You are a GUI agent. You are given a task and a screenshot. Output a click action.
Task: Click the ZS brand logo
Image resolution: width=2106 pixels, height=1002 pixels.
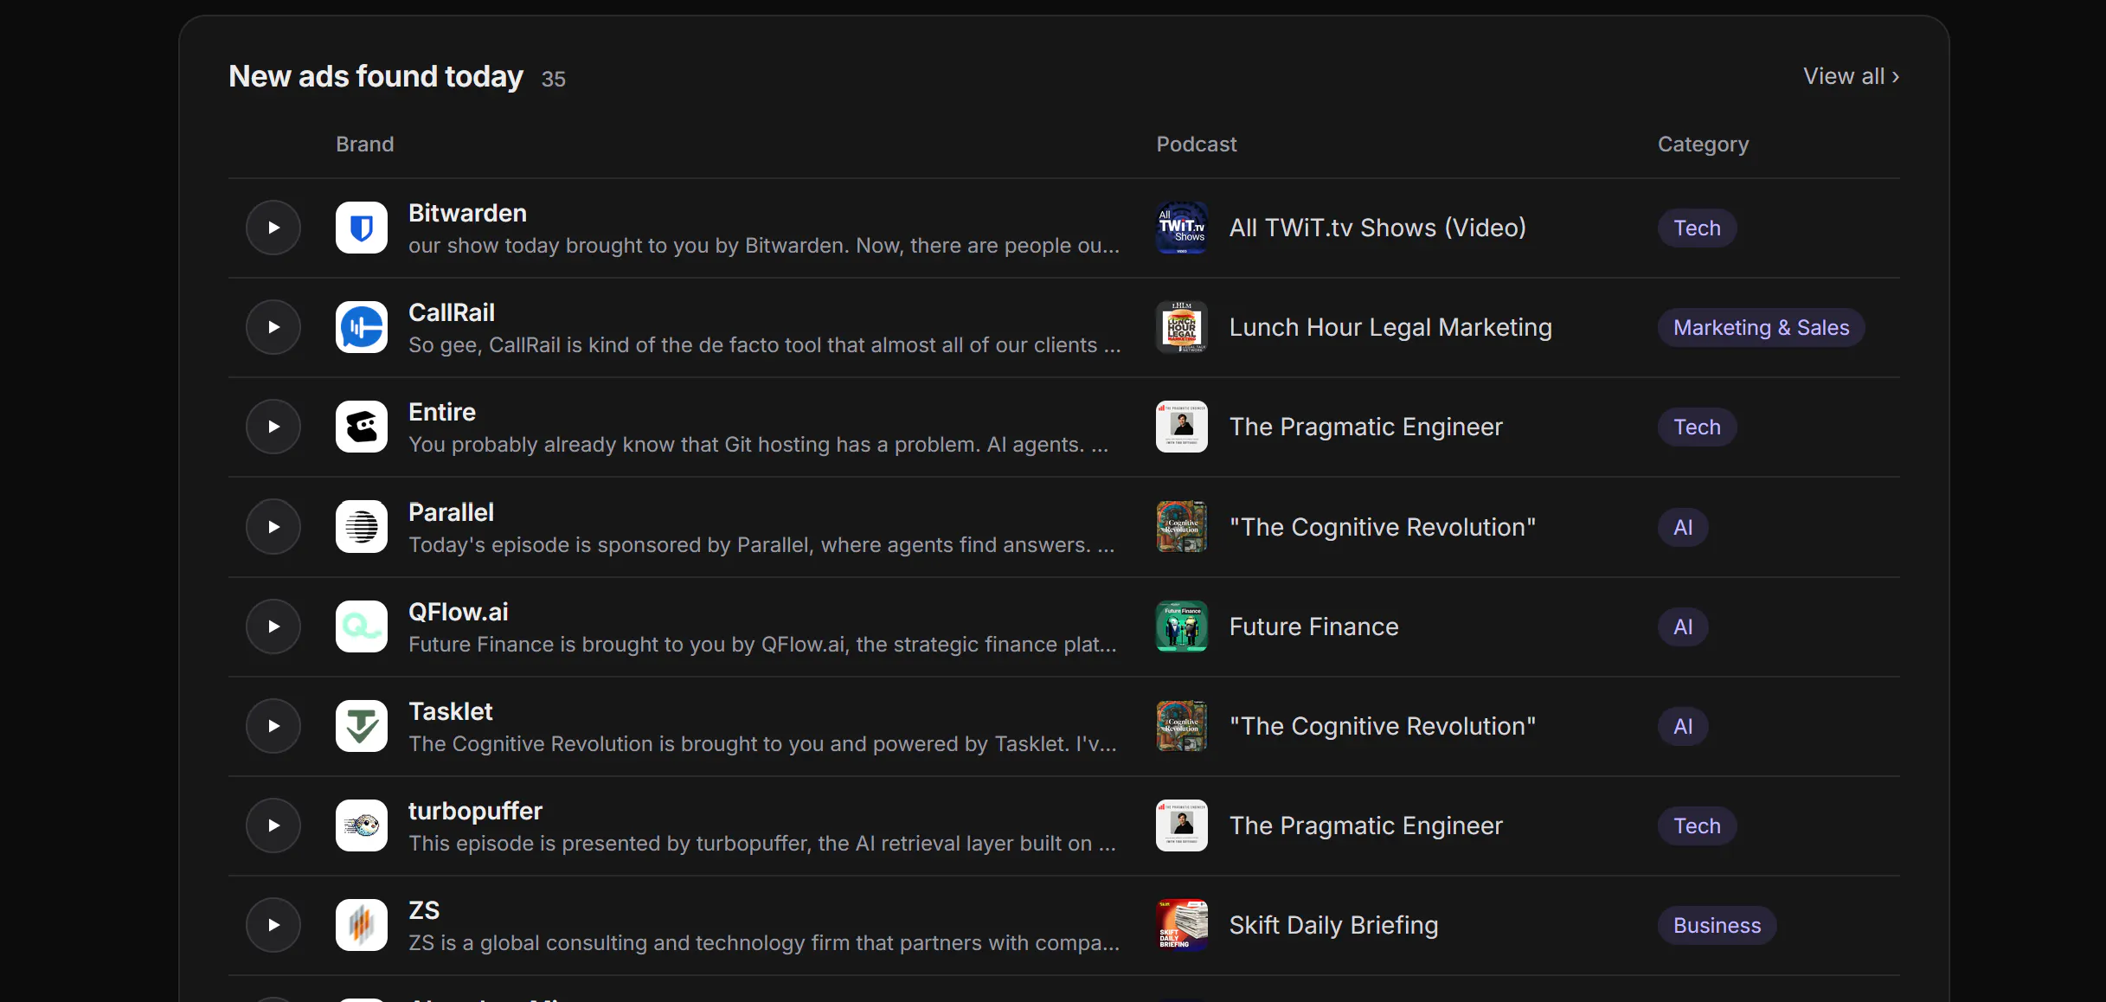coord(362,925)
